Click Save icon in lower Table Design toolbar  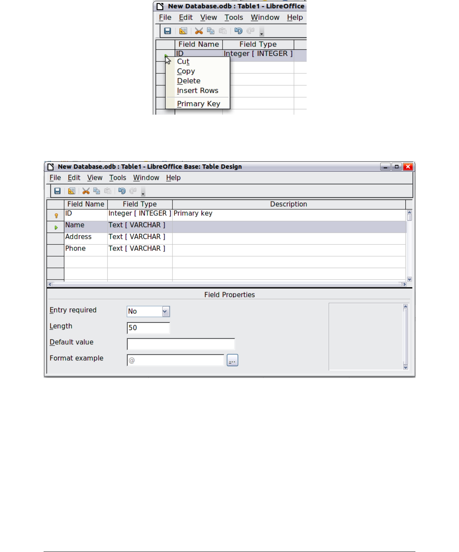pos(57,191)
